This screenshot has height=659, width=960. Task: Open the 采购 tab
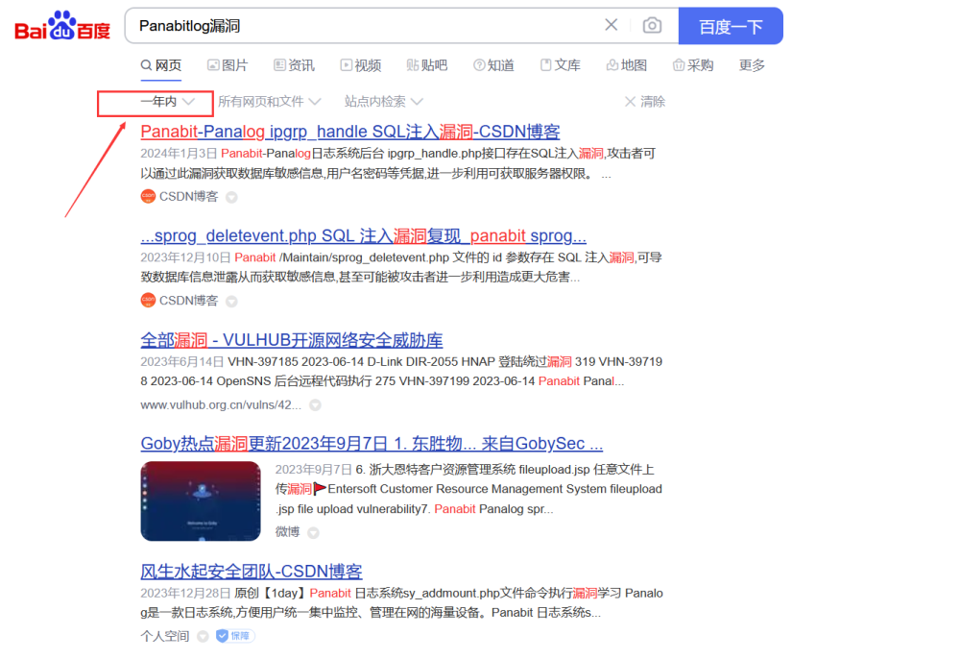click(x=693, y=65)
